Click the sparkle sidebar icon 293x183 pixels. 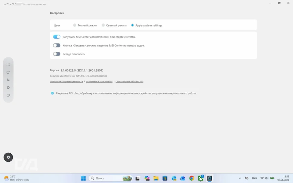pos(8,88)
